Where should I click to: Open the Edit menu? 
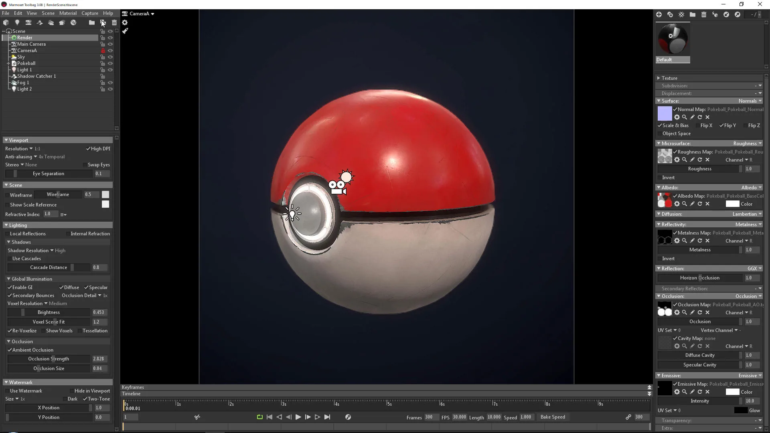point(18,13)
